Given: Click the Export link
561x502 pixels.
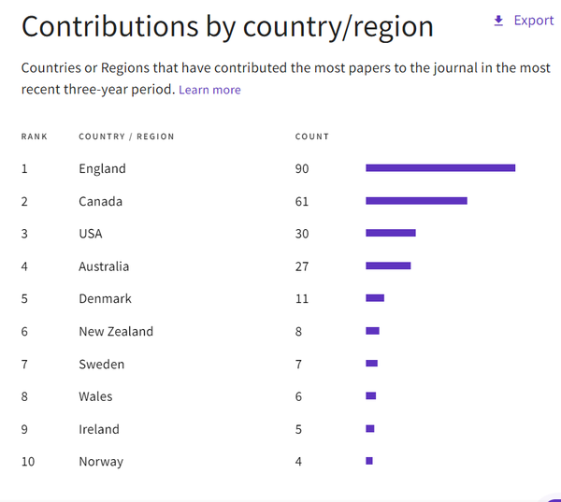Looking at the screenshot, I should (x=534, y=21).
